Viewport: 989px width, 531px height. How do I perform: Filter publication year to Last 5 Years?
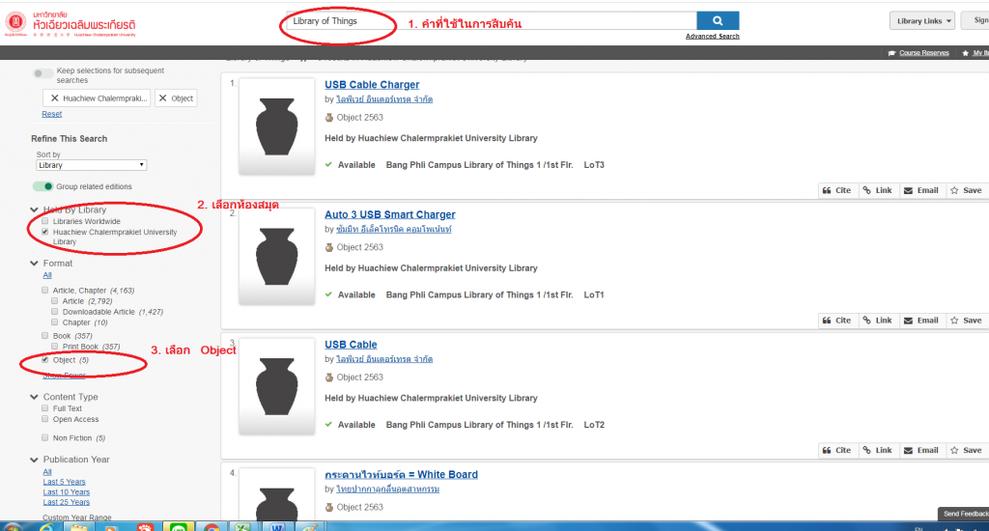point(64,482)
